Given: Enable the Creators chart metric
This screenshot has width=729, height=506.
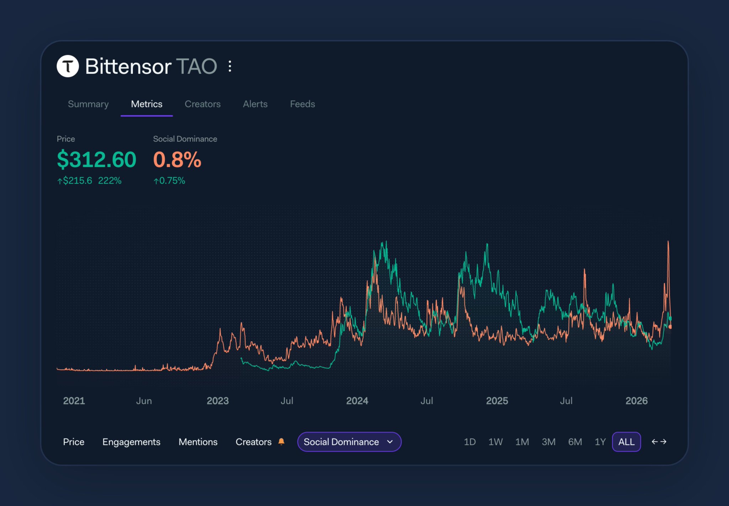Looking at the screenshot, I should (253, 442).
